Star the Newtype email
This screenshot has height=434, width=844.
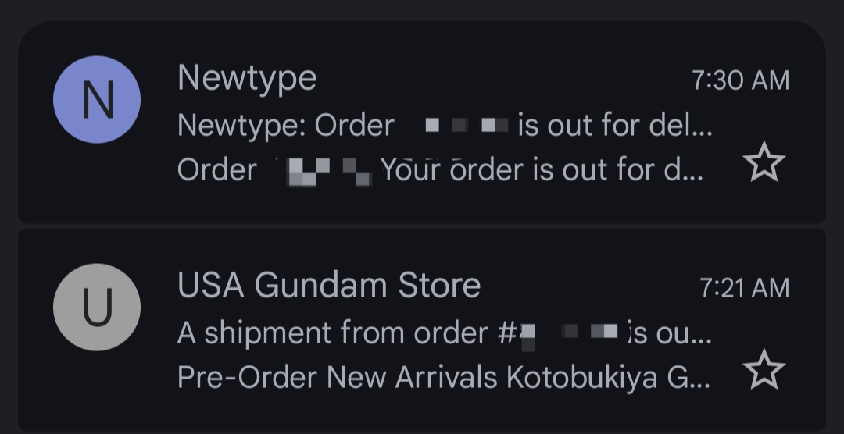(763, 164)
